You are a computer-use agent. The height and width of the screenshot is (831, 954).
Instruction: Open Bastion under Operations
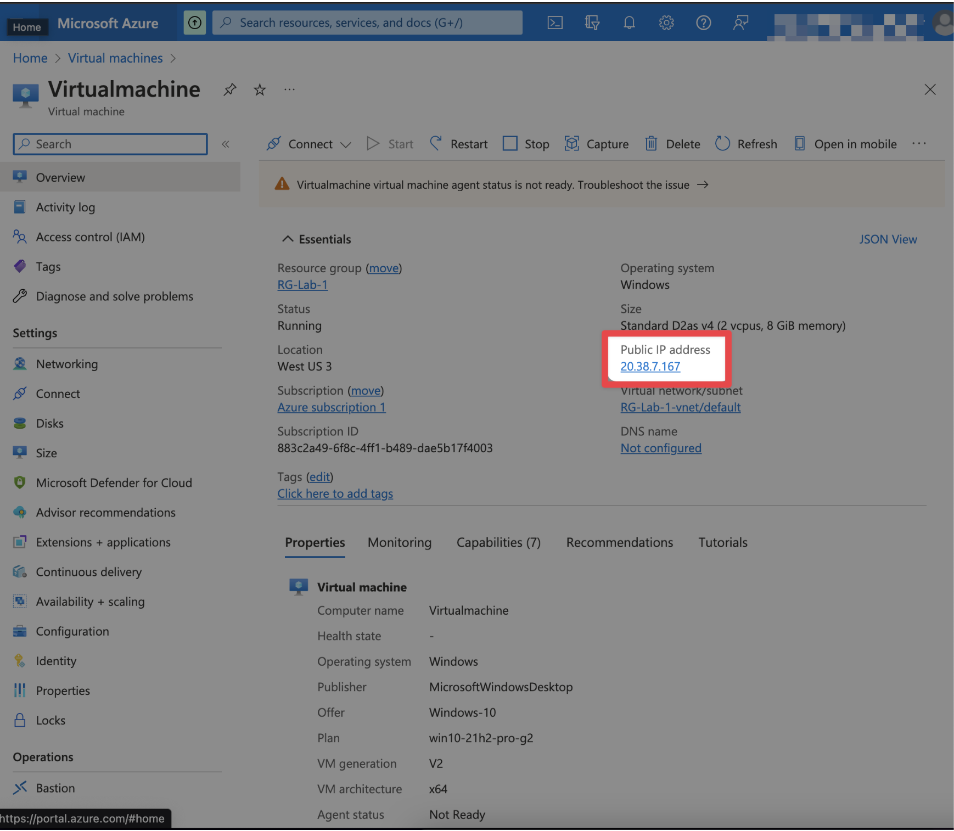point(55,788)
